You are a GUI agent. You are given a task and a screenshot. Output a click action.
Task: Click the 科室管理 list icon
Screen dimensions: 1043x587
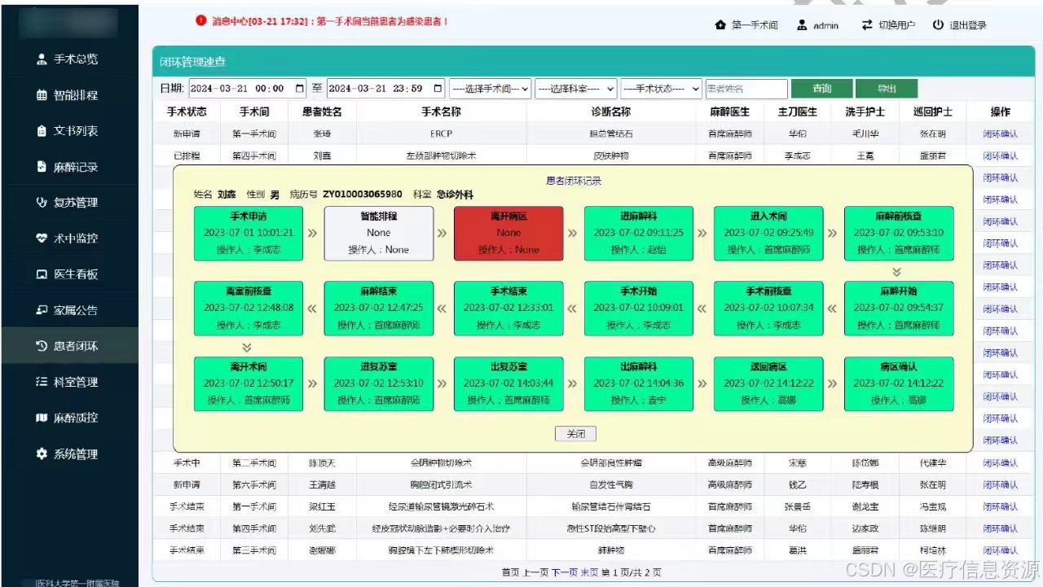click(x=42, y=382)
